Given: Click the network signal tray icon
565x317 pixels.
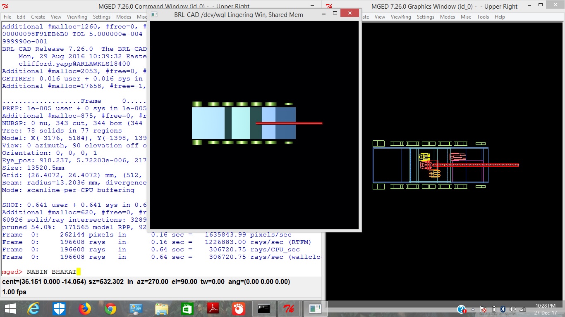Looking at the screenshot, I should (522, 309).
